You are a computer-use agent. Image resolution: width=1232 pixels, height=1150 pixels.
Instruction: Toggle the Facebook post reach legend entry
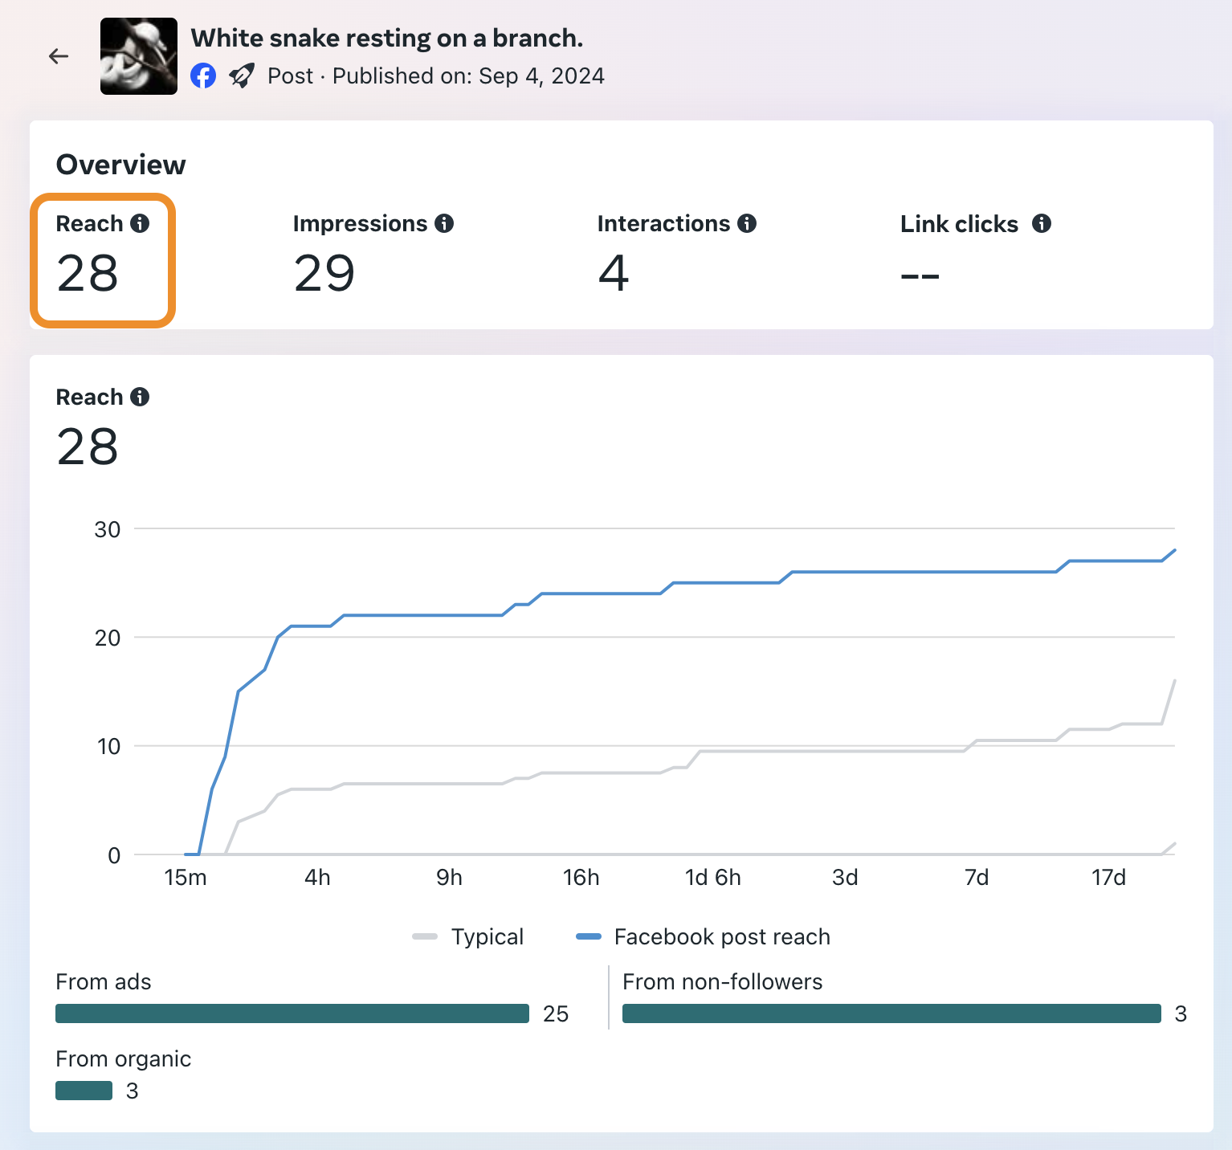click(x=704, y=936)
